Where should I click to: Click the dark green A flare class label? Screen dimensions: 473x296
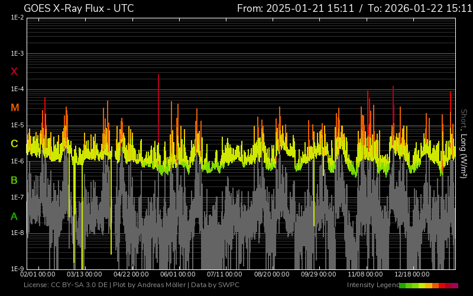point(14,217)
